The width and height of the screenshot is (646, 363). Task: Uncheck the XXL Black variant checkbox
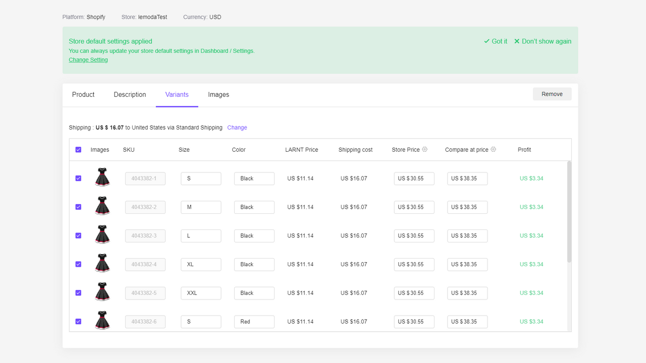(x=78, y=293)
